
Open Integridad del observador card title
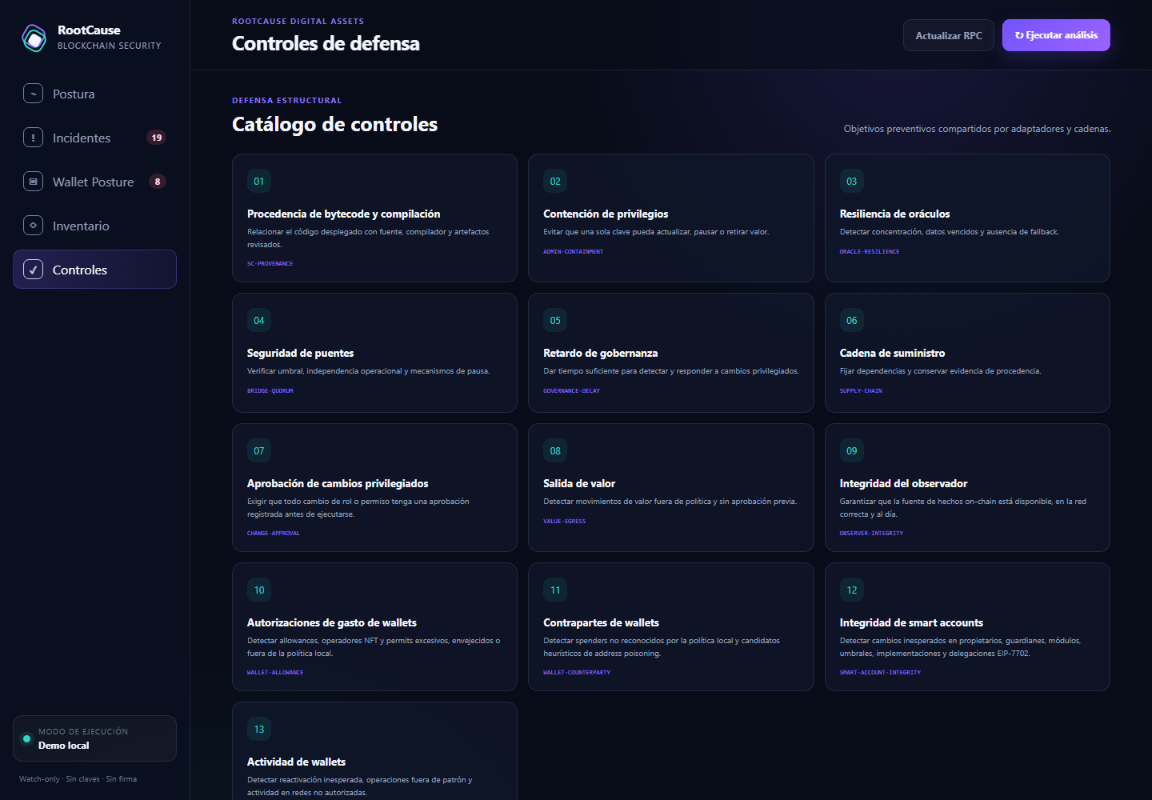[x=903, y=484]
